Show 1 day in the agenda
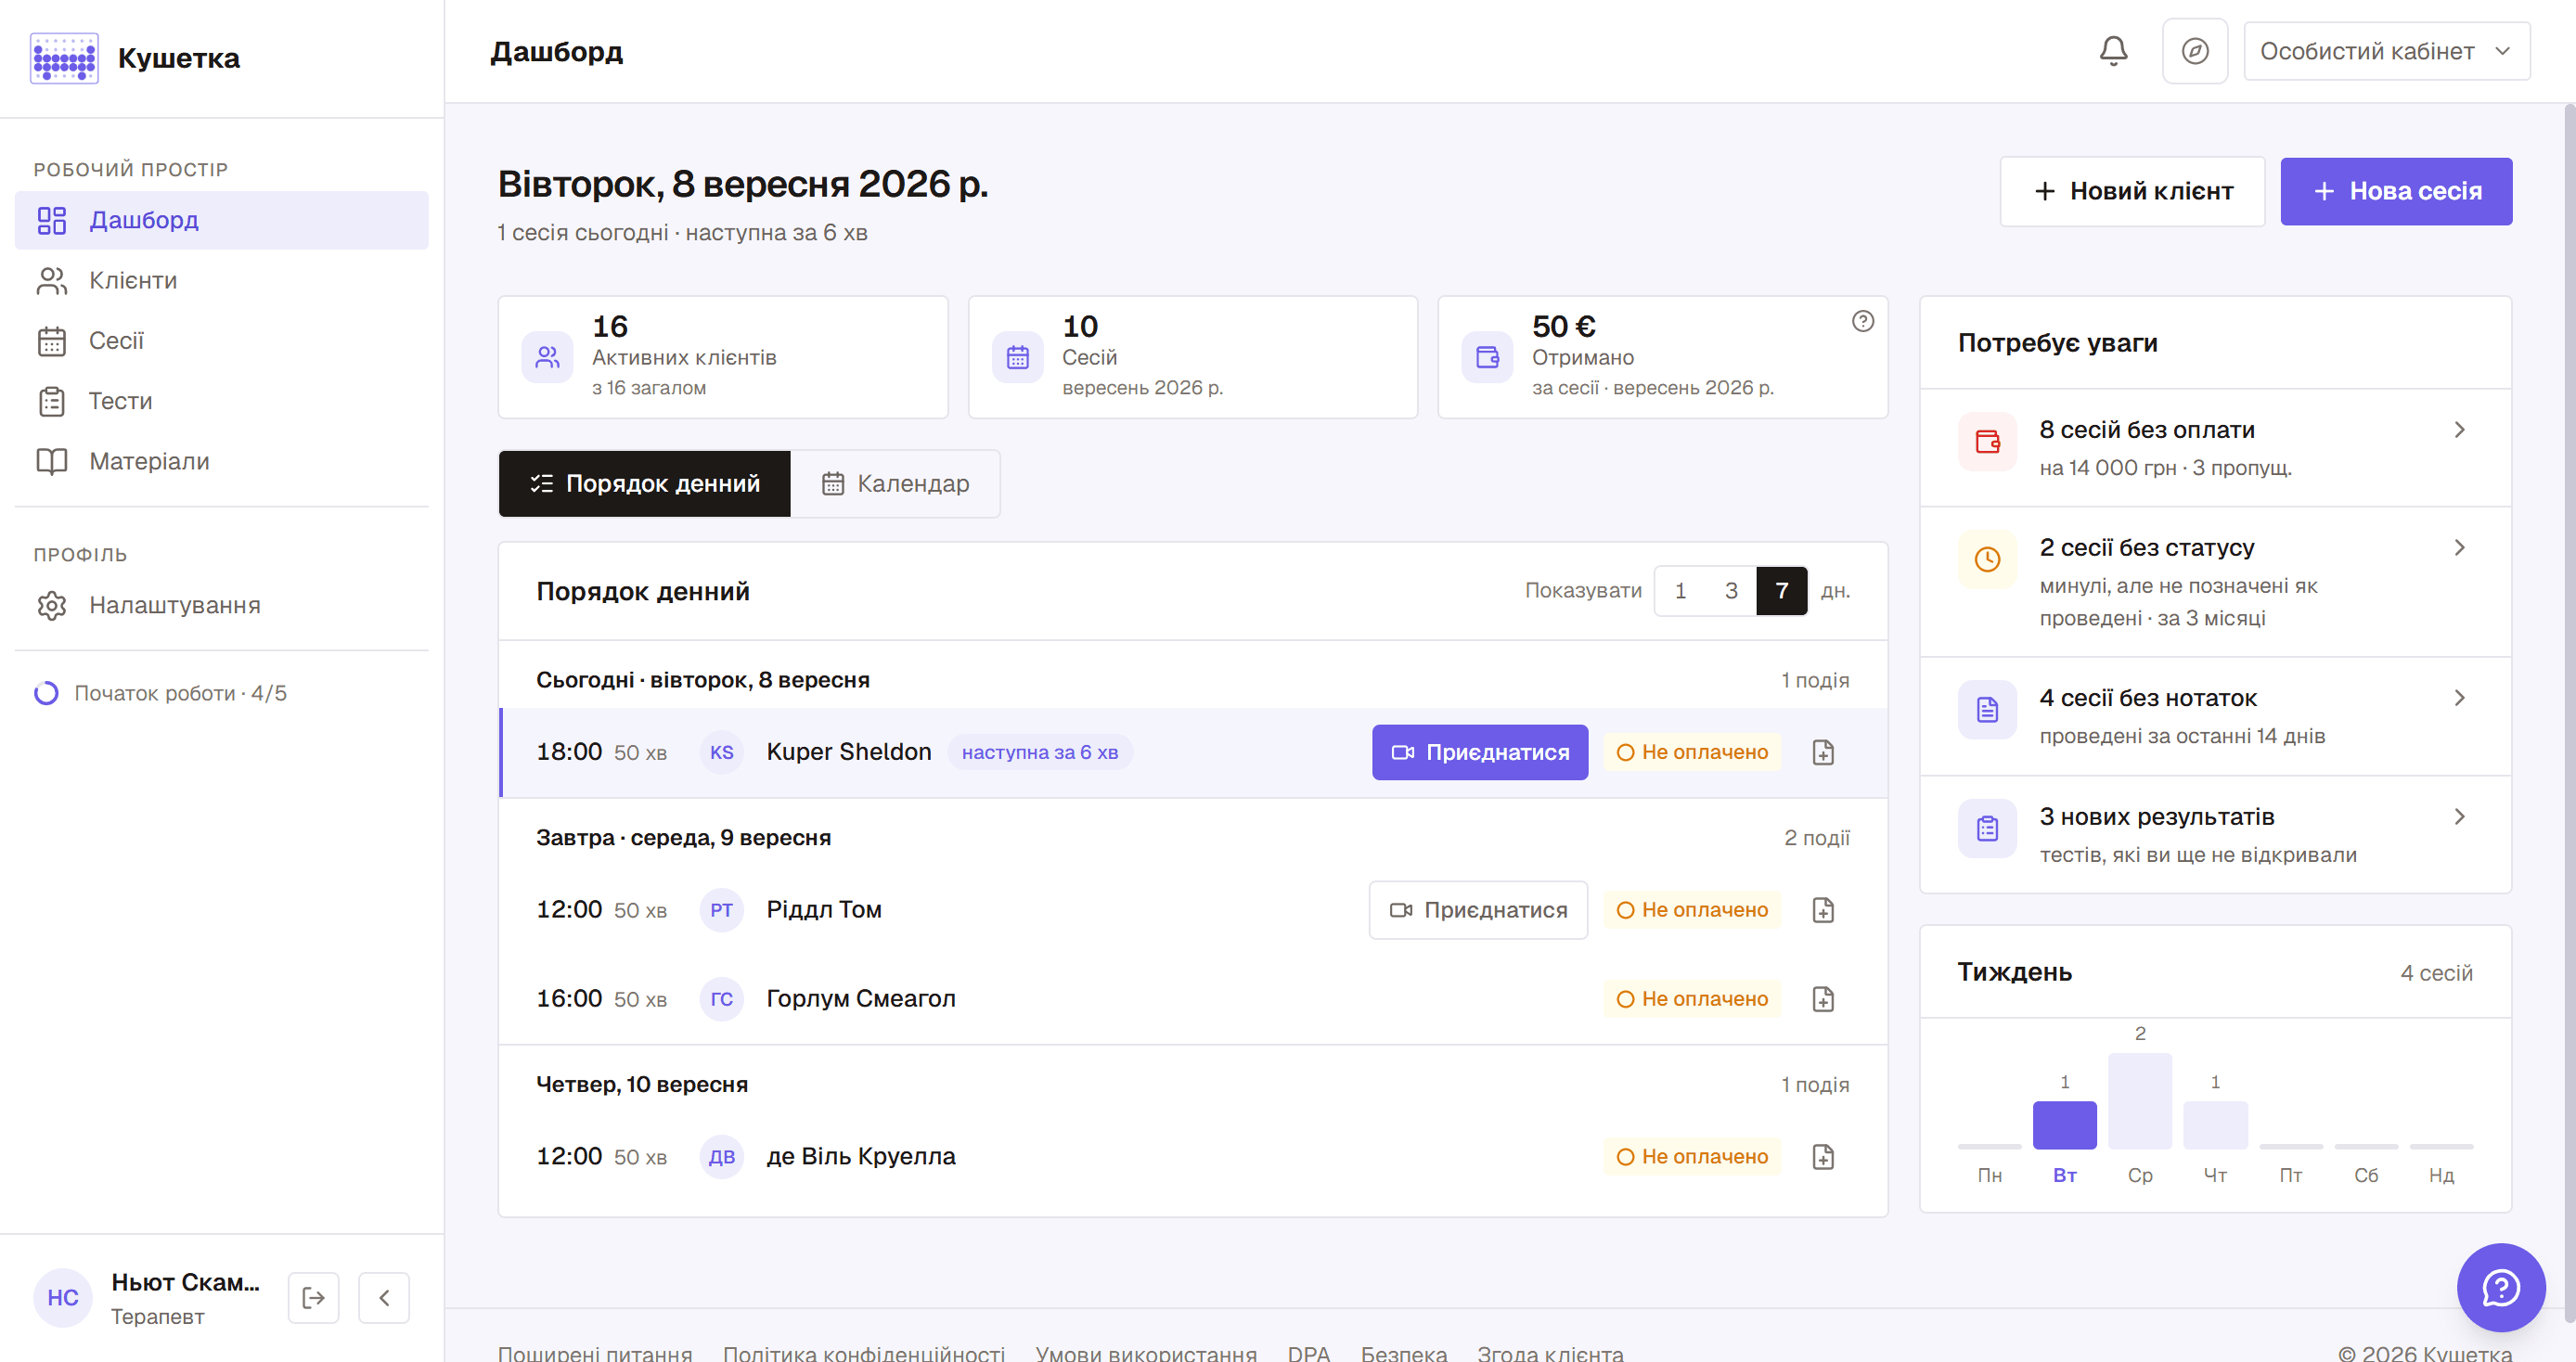The height and width of the screenshot is (1362, 2576). point(1680,591)
